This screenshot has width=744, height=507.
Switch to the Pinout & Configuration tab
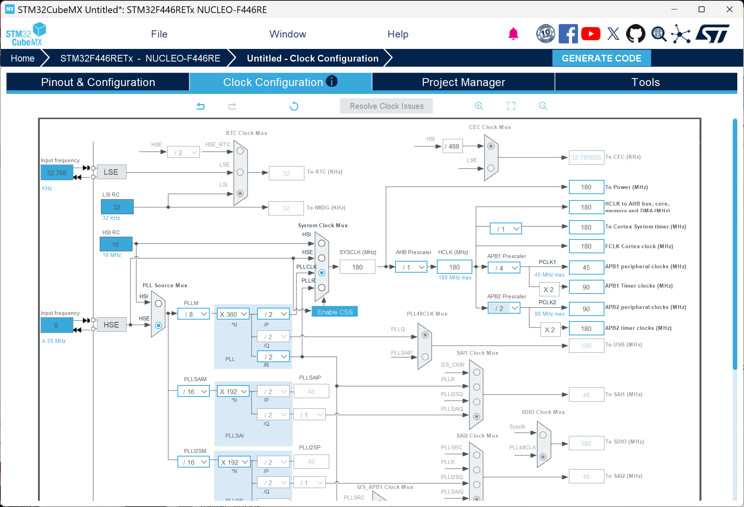(98, 82)
